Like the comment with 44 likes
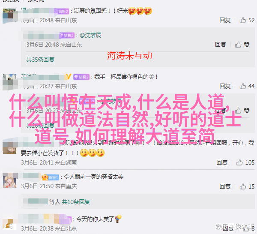This screenshot has height=234, width=257. click(x=242, y=86)
